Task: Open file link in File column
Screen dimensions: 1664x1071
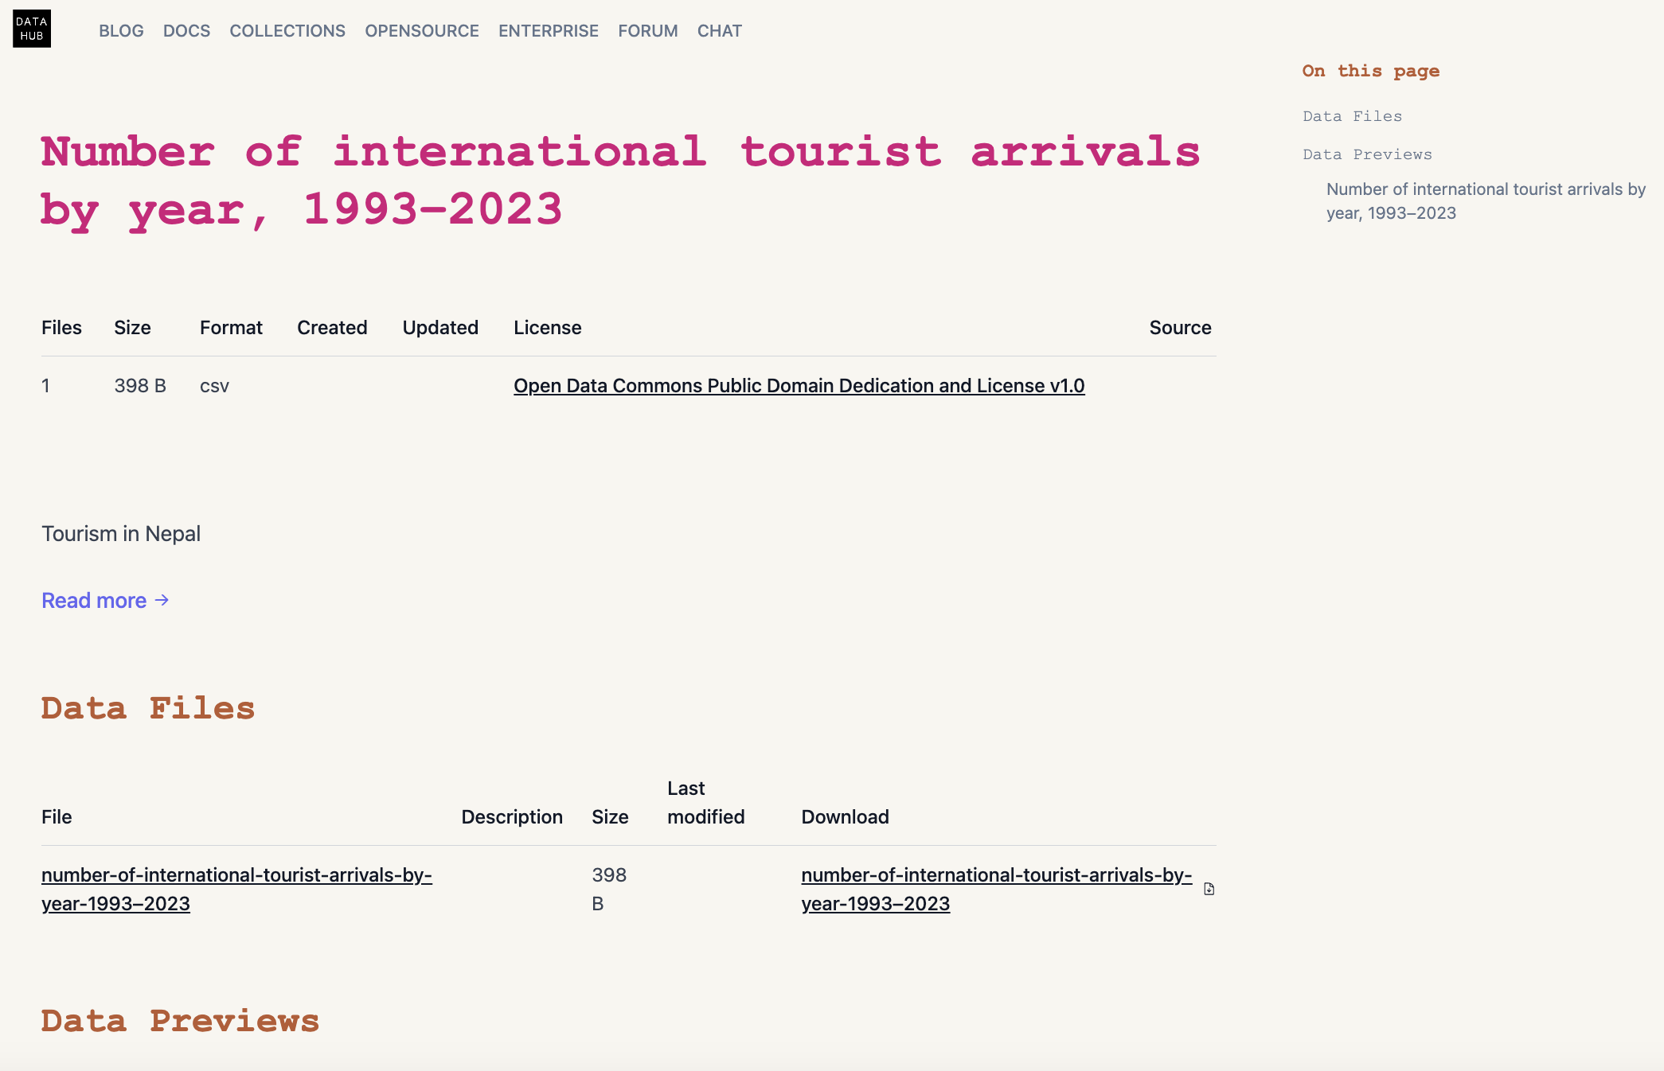Action: pos(236,889)
